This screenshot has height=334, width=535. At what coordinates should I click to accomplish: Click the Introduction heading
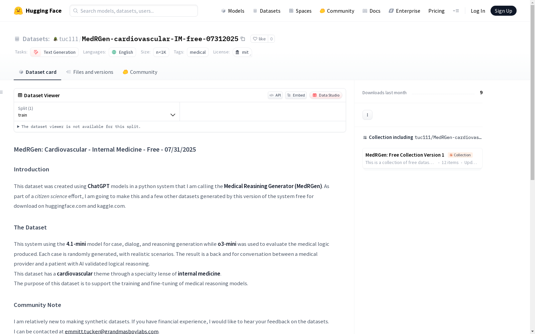tap(31, 169)
